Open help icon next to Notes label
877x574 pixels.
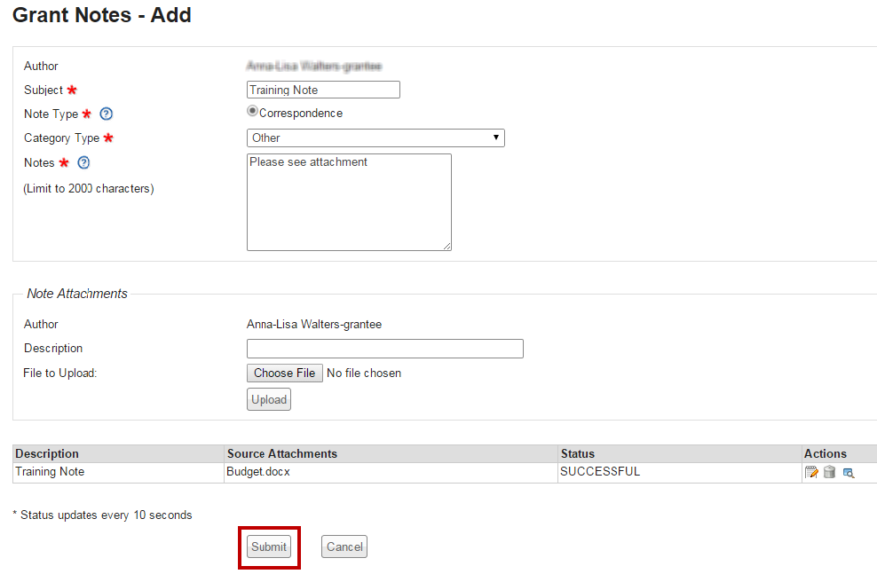pyautogui.click(x=84, y=162)
